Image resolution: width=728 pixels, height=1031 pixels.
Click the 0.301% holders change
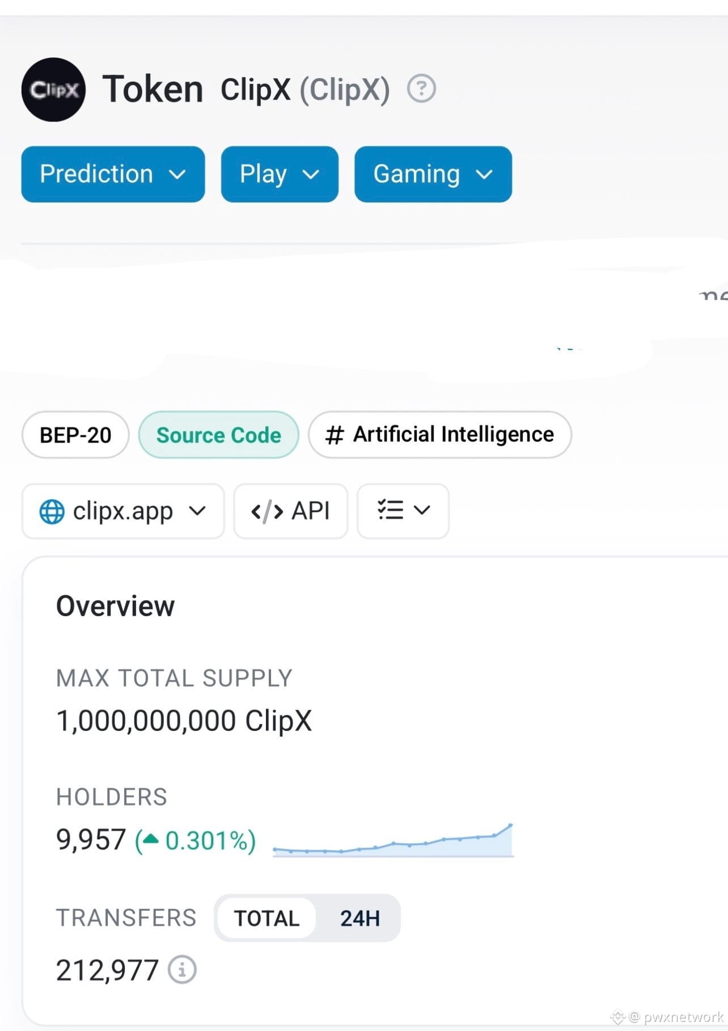pos(196,840)
